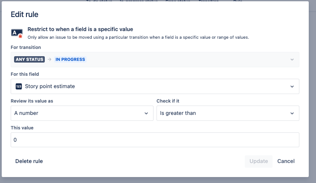Click the IN PROGRESS status lozenge
This screenshot has width=316, height=183.
tap(70, 59)
